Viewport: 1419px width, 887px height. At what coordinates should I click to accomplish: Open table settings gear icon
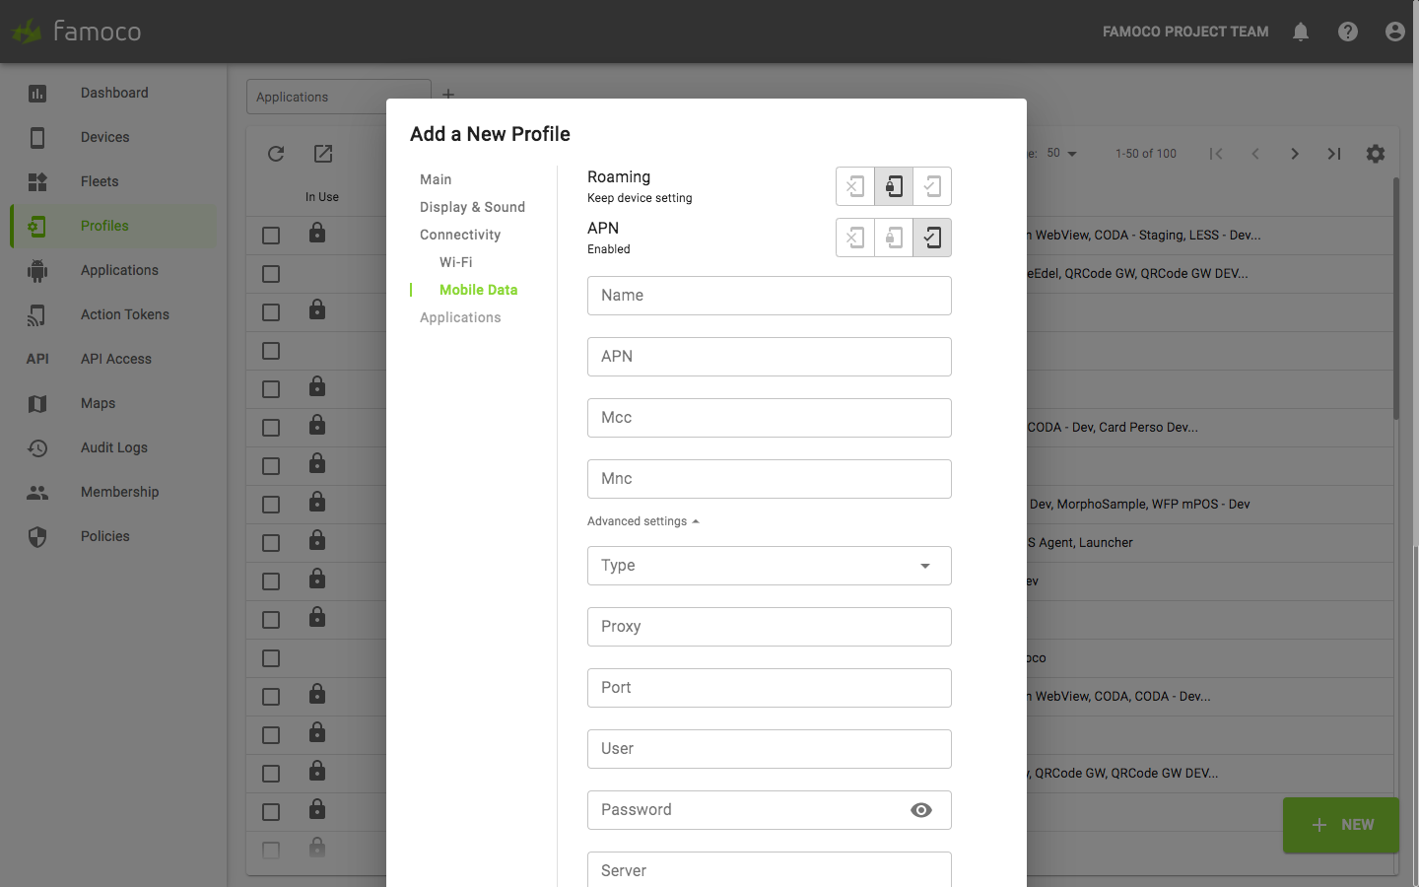[1376, 154]
